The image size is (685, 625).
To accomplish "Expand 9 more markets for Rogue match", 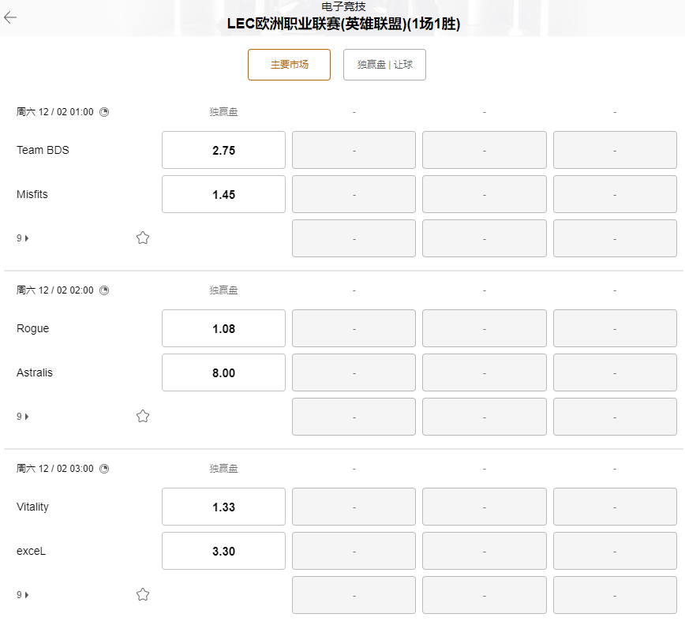I will (x=23, y=416).
